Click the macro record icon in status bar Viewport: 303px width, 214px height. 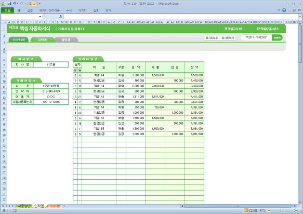point(15,210)
